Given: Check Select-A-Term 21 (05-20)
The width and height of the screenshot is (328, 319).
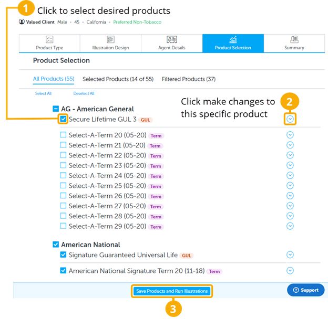Looking at the screenshot, I should 63,145.
